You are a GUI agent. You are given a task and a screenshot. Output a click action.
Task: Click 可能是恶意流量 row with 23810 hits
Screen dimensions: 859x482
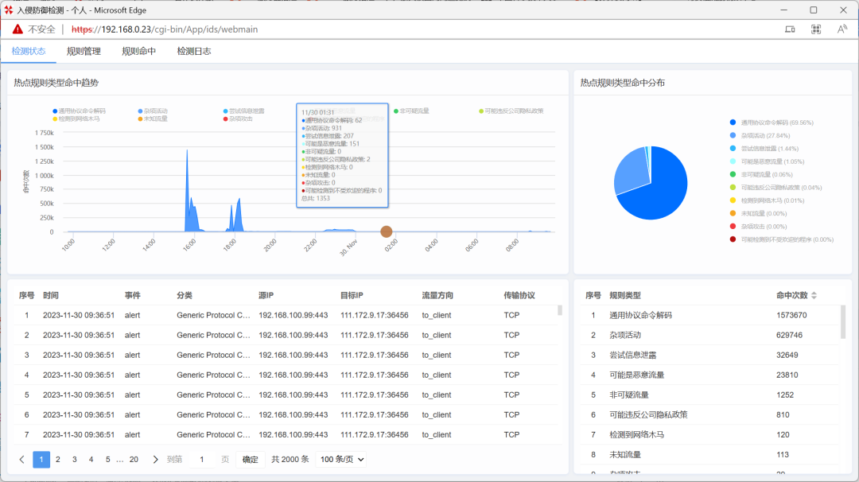point(709,375)
